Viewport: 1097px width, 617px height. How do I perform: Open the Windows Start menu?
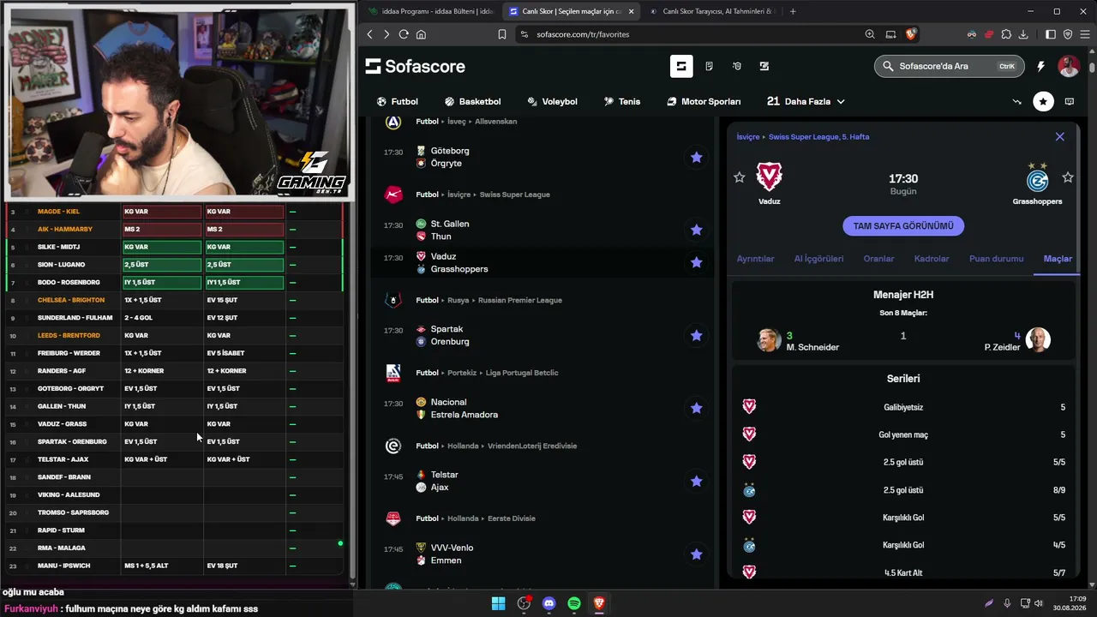click(498, 603)
